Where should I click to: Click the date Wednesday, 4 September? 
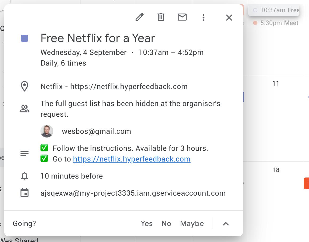pos(84,53)
